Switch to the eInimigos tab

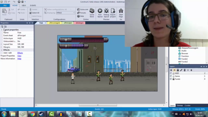click(80, 23)
